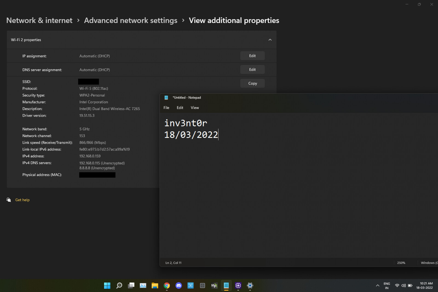Image resolution: width=438 pixels, height=292 pixels.
Task: Edit the DNS server assignment
Action: (x=252, y=70)
